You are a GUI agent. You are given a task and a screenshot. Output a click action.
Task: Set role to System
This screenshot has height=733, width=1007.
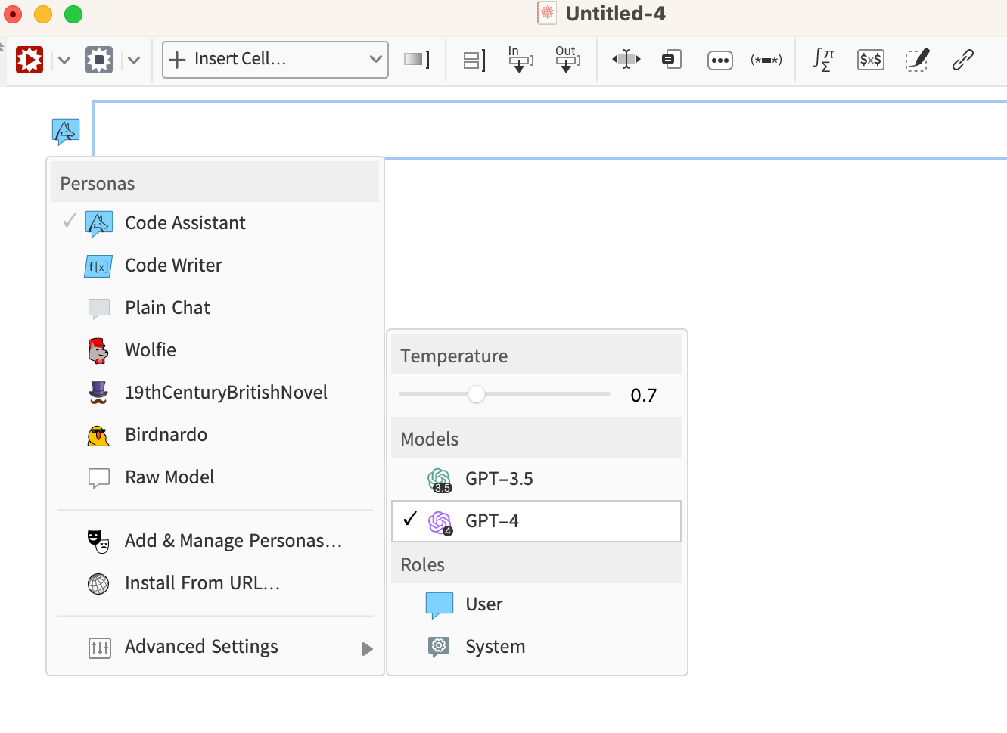[x=536, y=647]
